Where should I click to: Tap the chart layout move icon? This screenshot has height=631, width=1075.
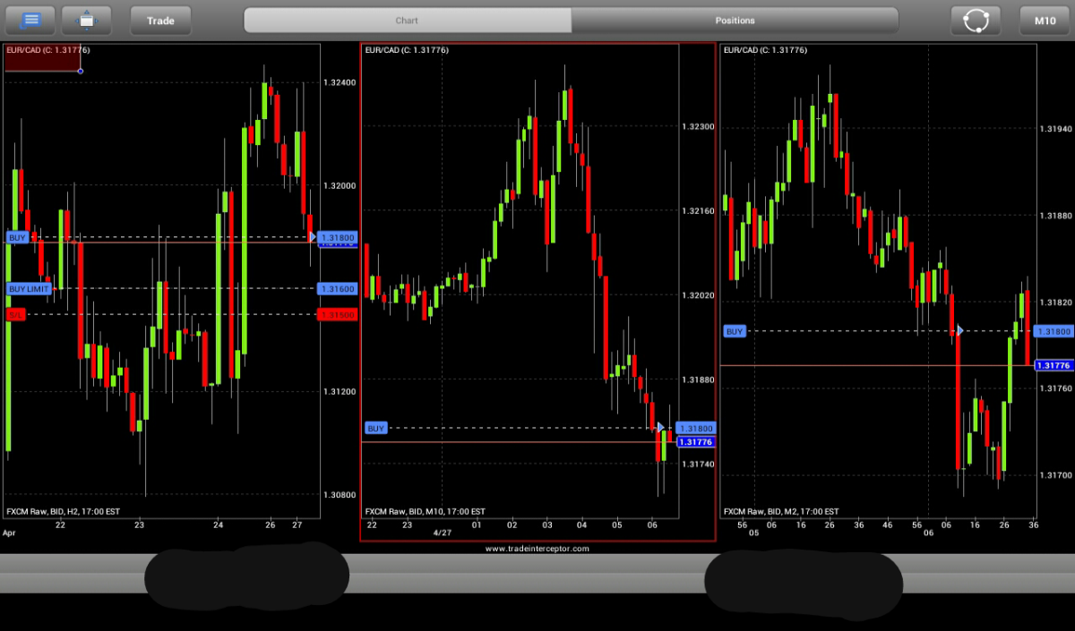pos(86,20)
